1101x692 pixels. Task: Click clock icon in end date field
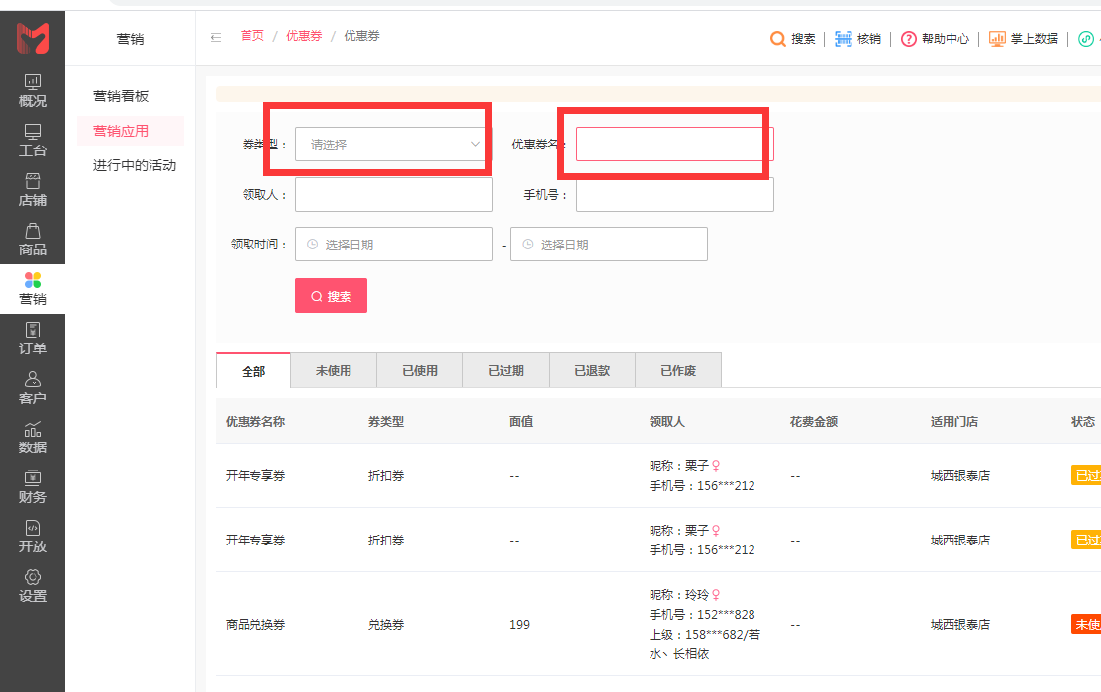pyautogui.click(x=528, y=245)
